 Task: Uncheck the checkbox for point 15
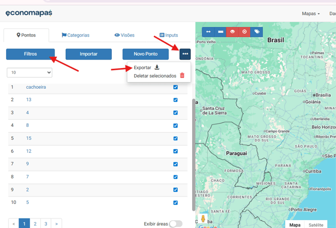tap(176, 138)
